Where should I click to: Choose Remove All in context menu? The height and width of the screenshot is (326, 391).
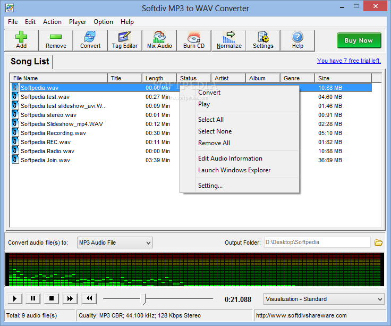tap(240, 143)
